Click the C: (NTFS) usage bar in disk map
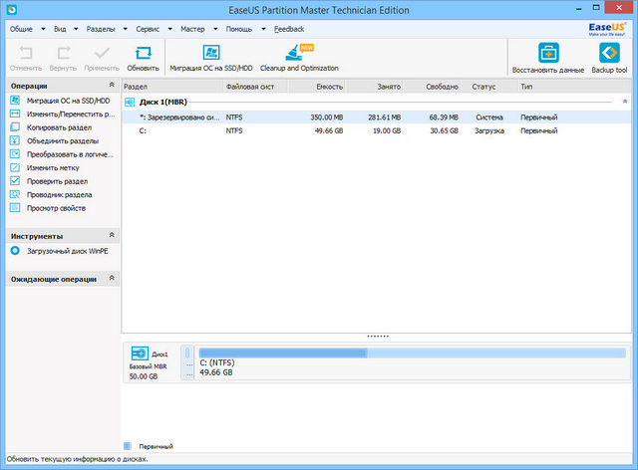The image size is (638, 470). click(x=412, y=352)
